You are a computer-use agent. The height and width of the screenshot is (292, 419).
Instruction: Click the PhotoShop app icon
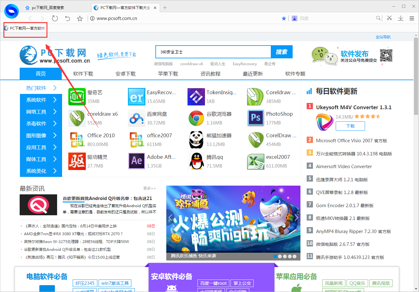coord(256,118)
